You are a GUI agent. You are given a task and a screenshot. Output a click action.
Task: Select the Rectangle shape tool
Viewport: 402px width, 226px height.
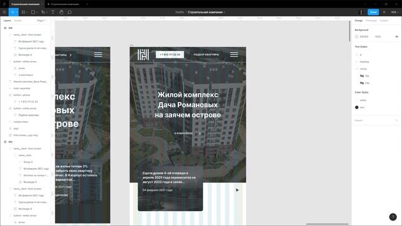(33, 12)
